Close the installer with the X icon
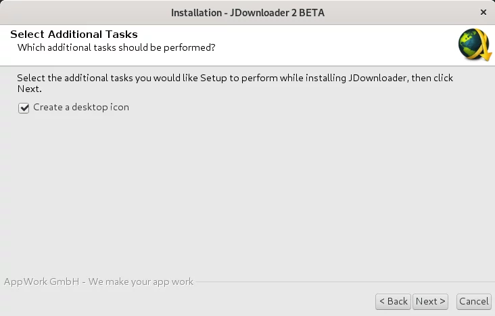The image size is (495, 316). pyautogui.click(x=484, y=12)
